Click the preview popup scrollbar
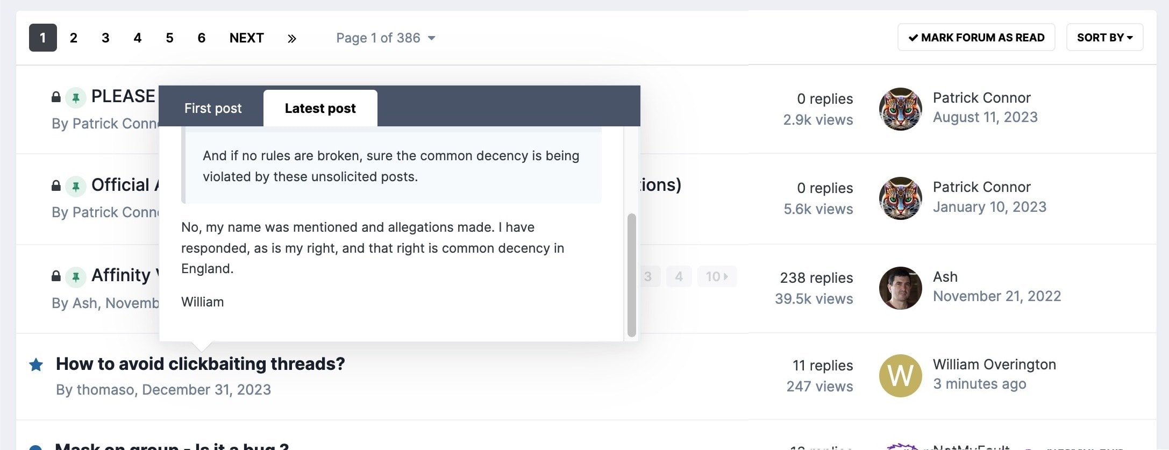The height and width of the screenshot is (450, 1169). (632, 275)
